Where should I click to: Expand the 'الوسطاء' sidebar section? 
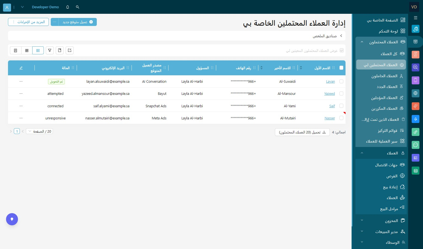coord(362,242)
